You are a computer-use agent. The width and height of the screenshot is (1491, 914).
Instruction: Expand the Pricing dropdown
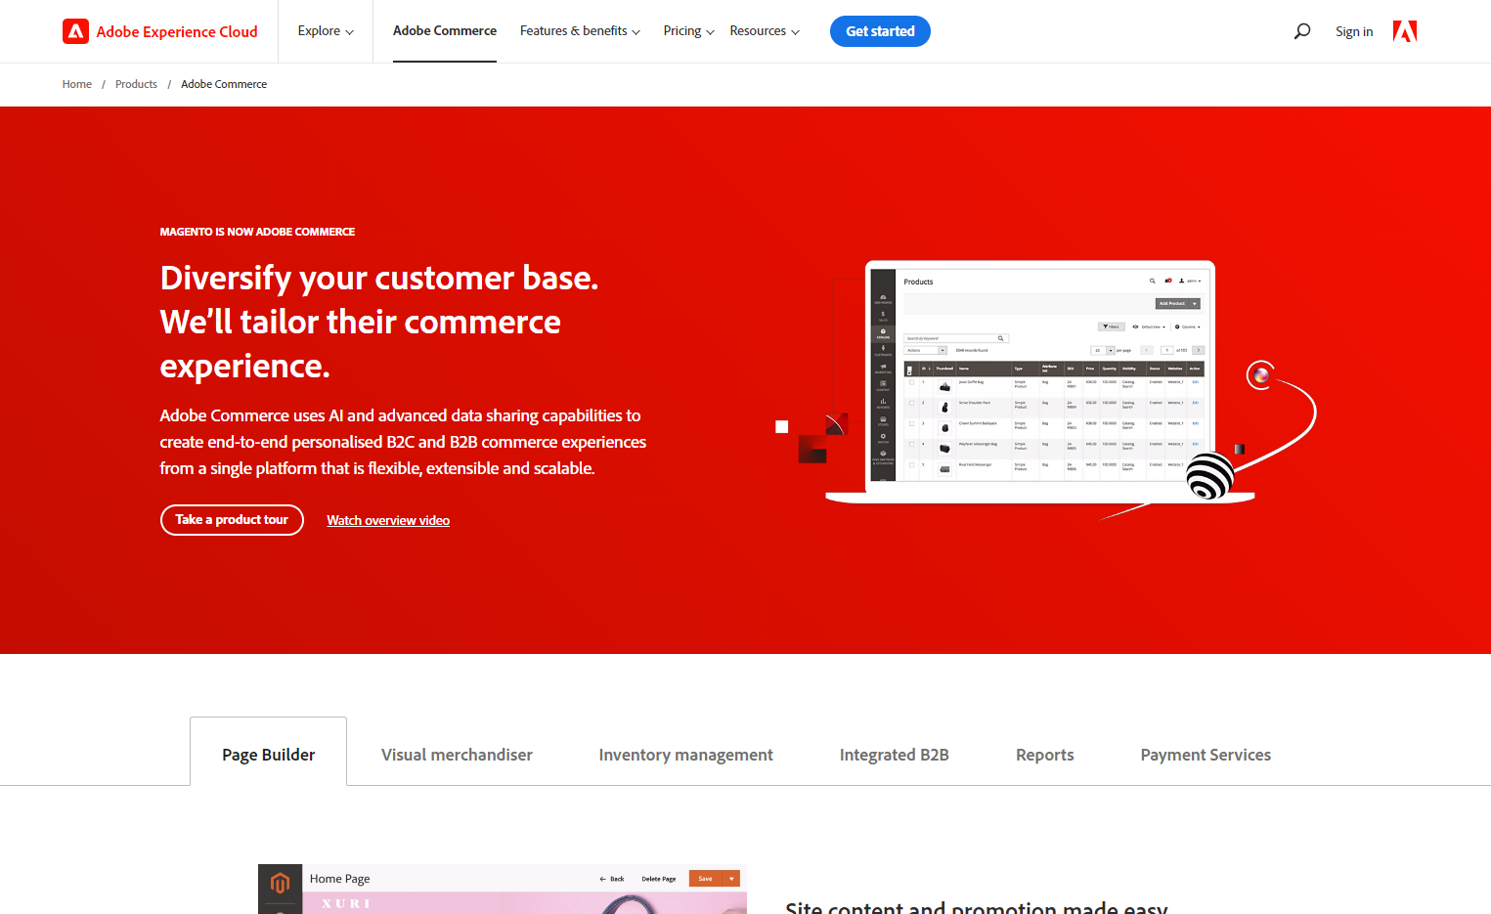point(688,31)
